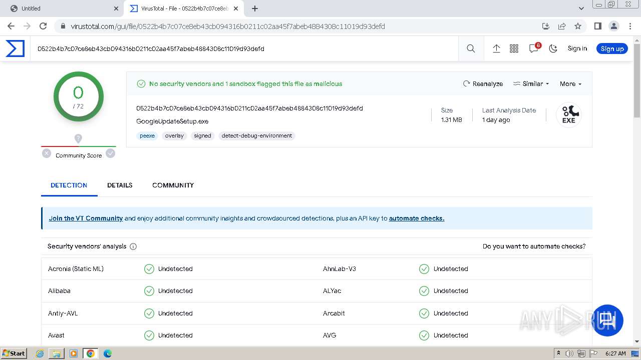Viewport: 641px width, 360px height.
Task: Open a new browser tab
Action: pyautogui.click(x=255, y=8)
